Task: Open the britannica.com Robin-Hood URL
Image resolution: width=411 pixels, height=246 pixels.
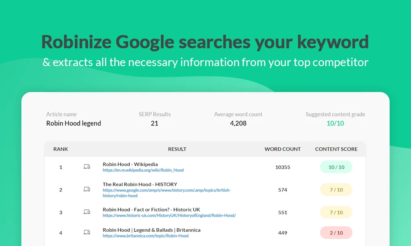Action: point(145,236)
